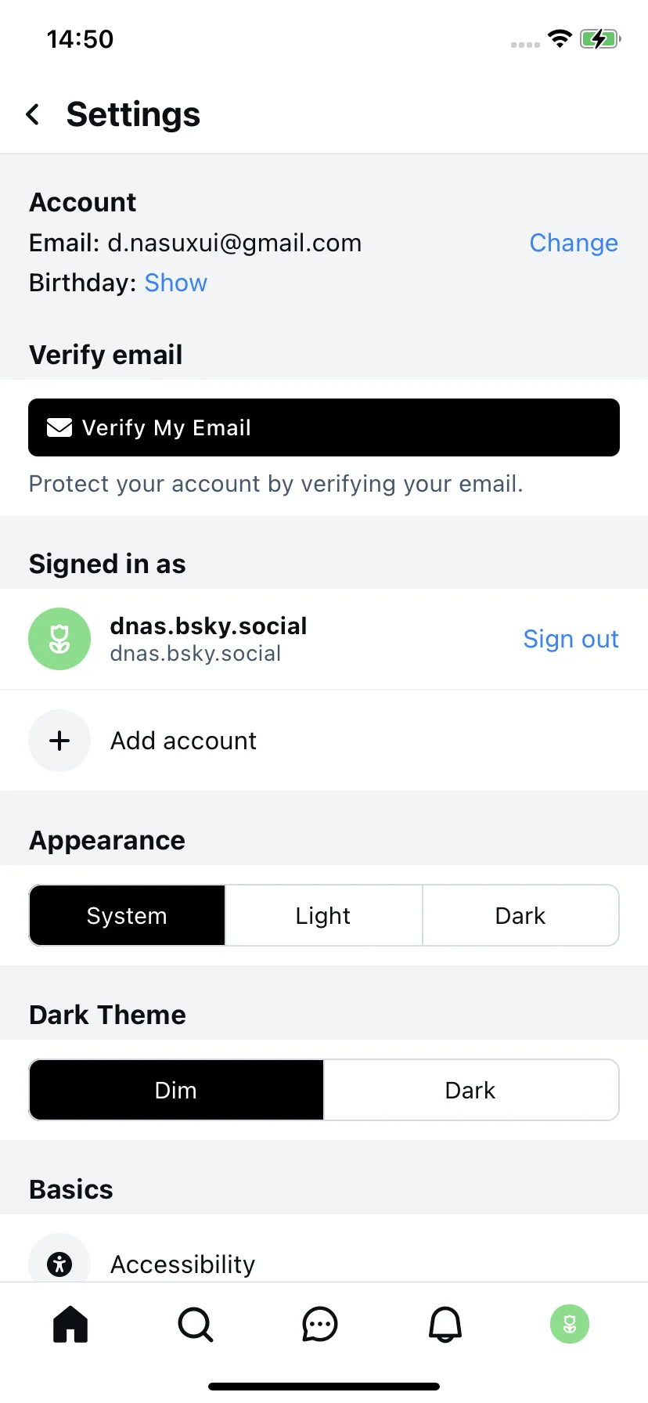Viewport: 648px width, 1403px height.
Task: Open the Notifications bell icon
Action: [445, 1325]
